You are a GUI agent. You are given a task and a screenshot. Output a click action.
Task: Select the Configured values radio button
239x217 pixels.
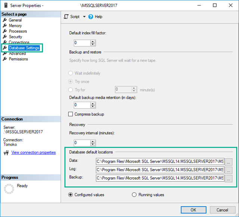(x=71, y=195)
